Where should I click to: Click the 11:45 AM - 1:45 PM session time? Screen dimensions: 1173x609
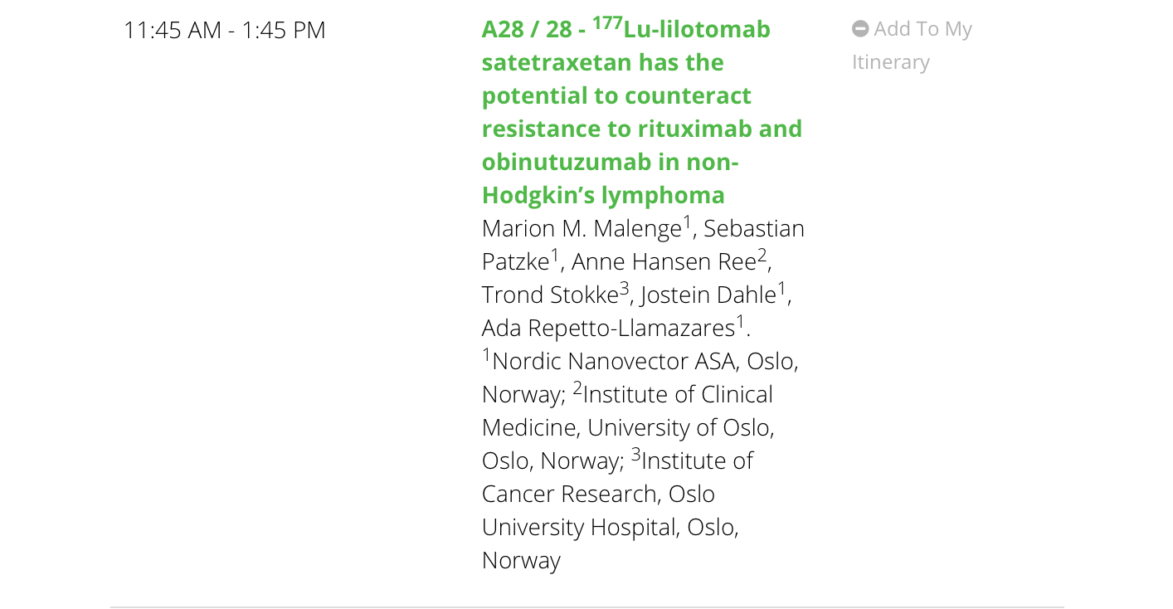point(225,30)
